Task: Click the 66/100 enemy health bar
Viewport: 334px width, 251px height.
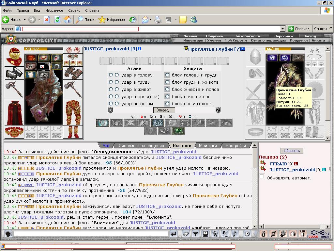Action: (285, 49)
